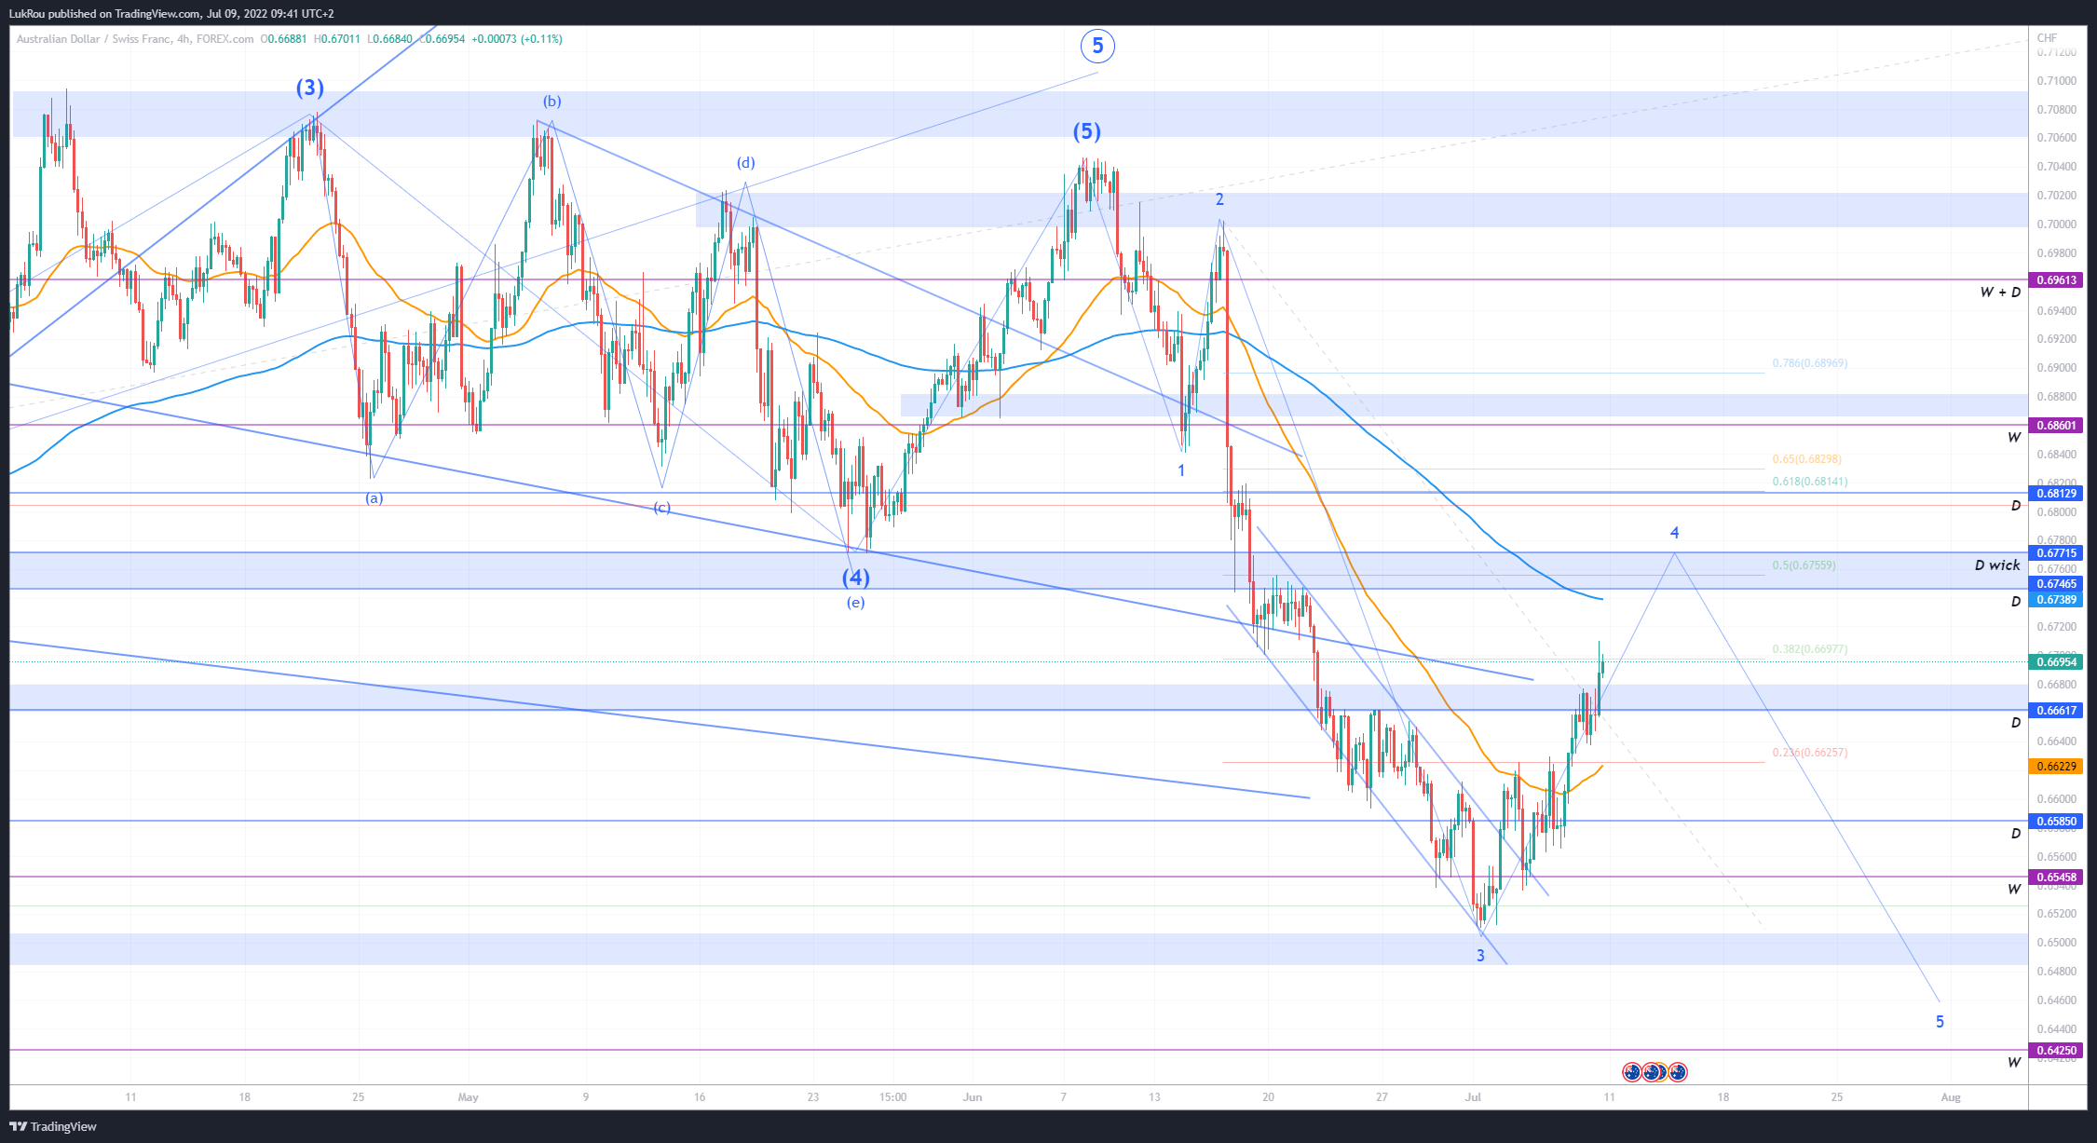This screenshot has height=1143, width=2097.
Task: Select the bold (5) wave label
Action: (1086, 131)
